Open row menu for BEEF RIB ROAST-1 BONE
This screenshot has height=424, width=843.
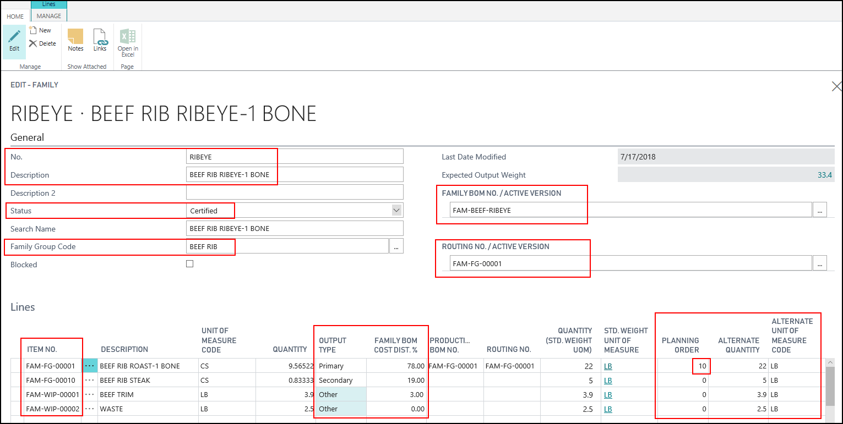pyautogui.click(x=90, y=366)
